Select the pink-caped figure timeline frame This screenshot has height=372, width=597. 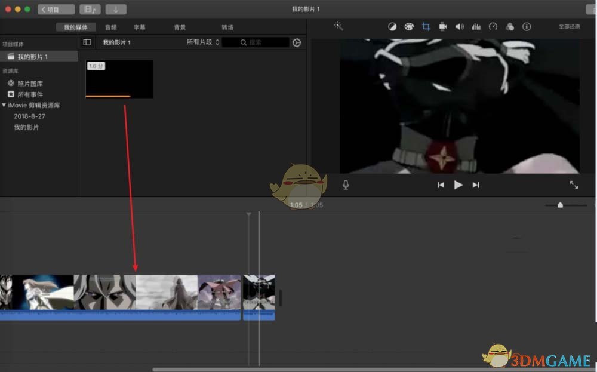tap(219, 292)
